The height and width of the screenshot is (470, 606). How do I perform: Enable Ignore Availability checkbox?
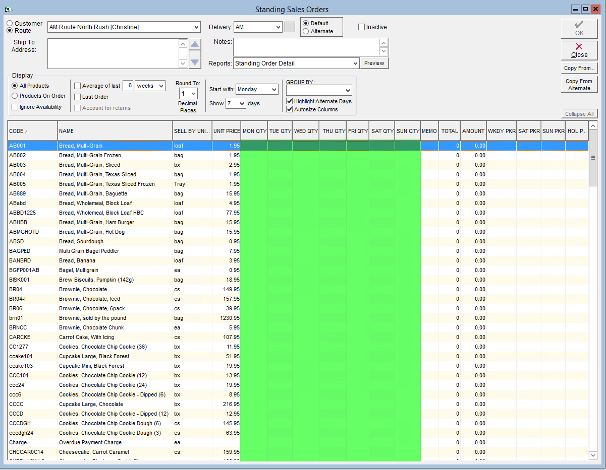15,107
